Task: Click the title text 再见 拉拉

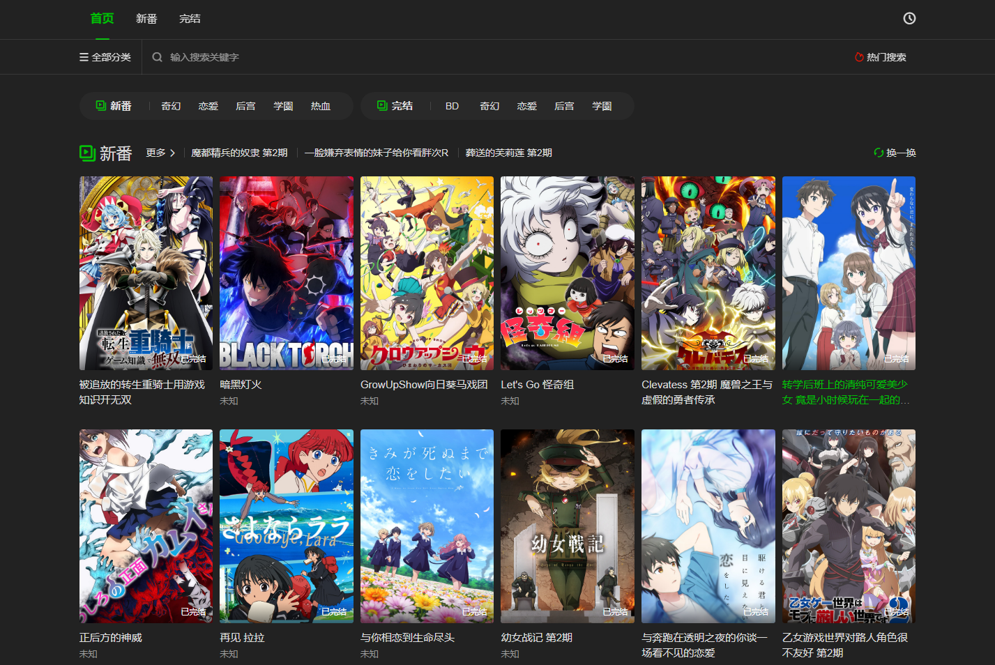Action: click(242, 638)
